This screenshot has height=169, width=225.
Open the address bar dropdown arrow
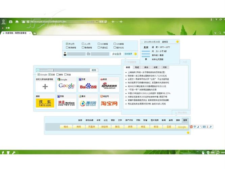pyautogui.click(x=96, y=22)
